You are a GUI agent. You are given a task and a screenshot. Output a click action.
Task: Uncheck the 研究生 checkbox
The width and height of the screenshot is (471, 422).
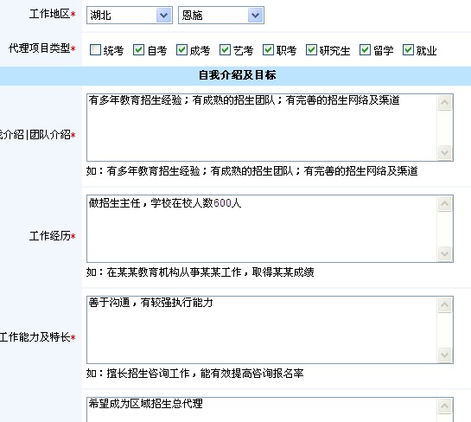pos(311,50)
